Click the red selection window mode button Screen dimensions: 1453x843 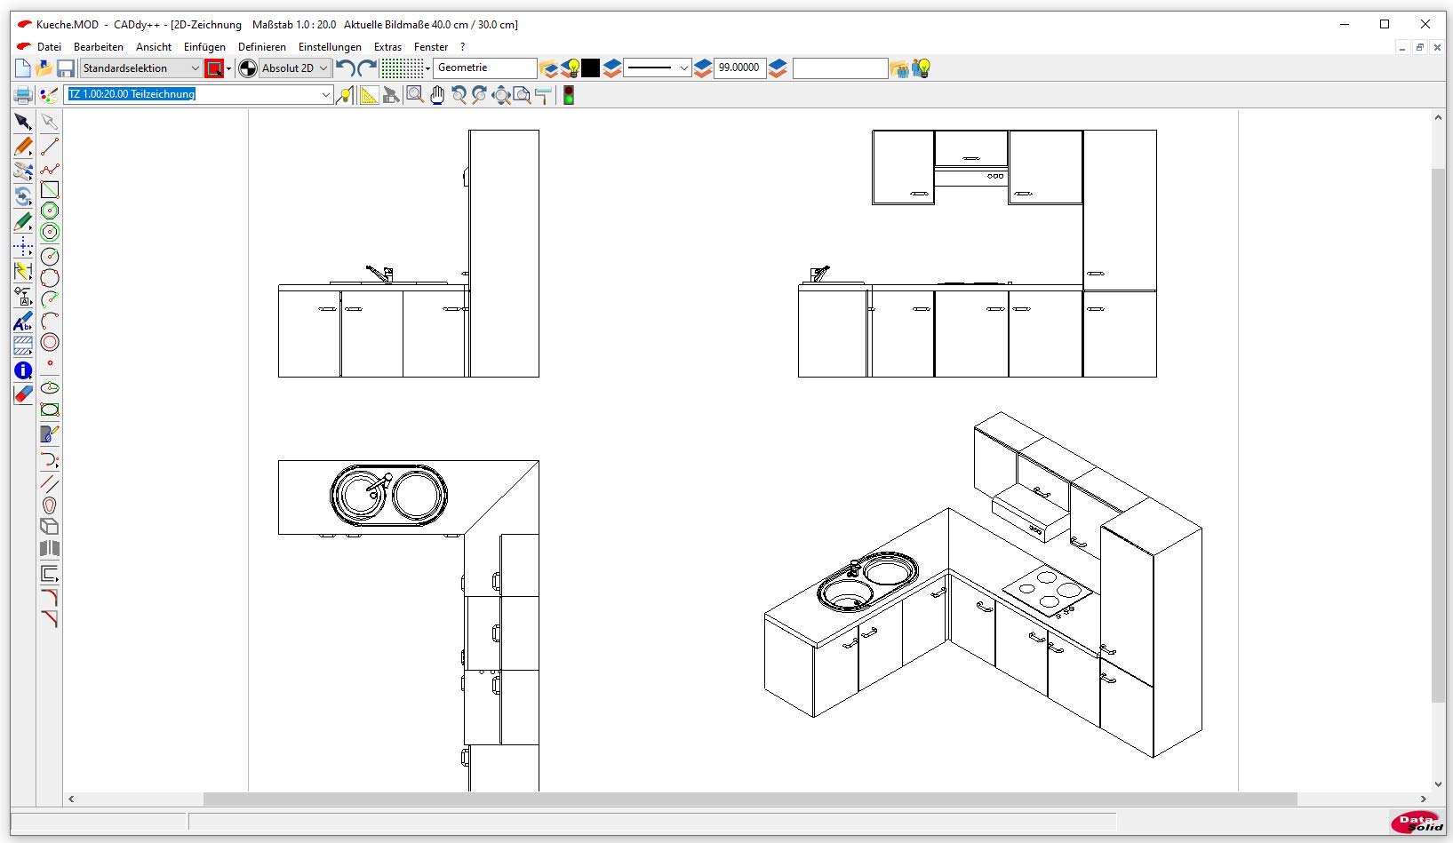(214, 68)
